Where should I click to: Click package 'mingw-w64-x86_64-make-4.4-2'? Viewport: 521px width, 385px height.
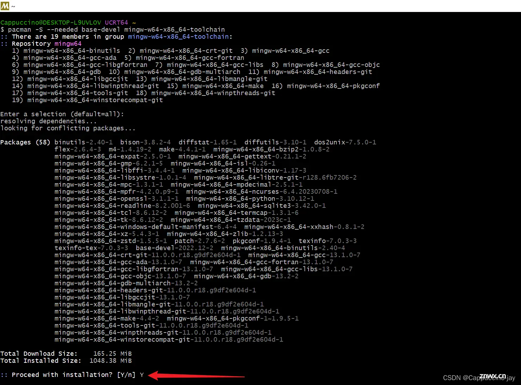click(107, 318)
